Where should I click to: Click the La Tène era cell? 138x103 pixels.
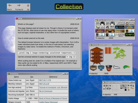pos(32,87)
